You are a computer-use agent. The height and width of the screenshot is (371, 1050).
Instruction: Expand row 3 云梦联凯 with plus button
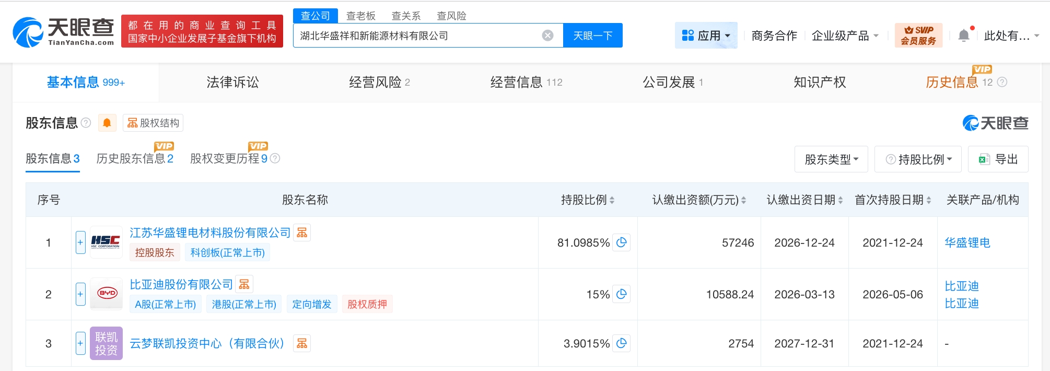pos(80,343)
